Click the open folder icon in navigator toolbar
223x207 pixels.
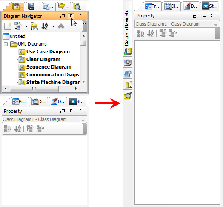(x=34, y=26)
